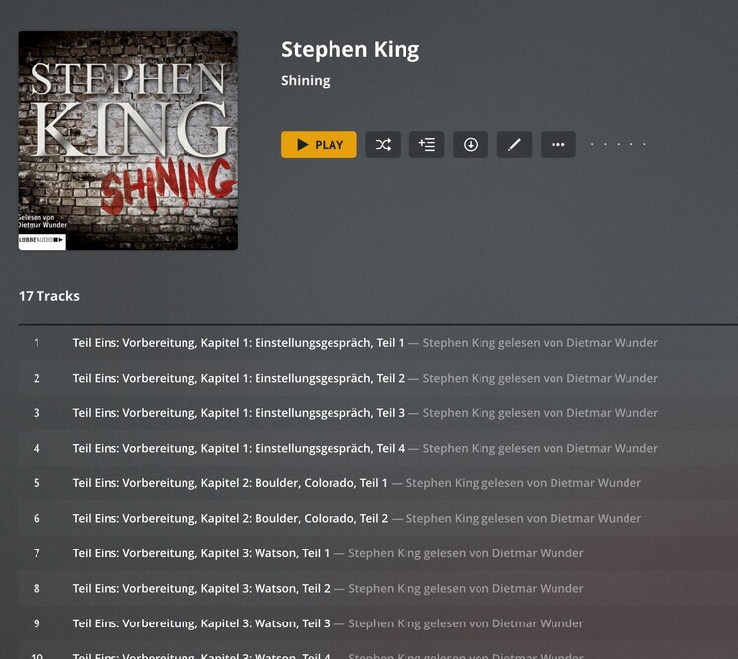Select track 9 Watson, Teil 3
This screenshot has width=738, height=659.
point(378,623)
